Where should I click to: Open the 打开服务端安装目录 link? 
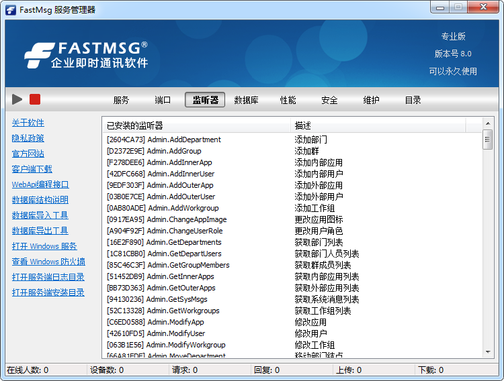pyautogui.click(x=48, y=292)
